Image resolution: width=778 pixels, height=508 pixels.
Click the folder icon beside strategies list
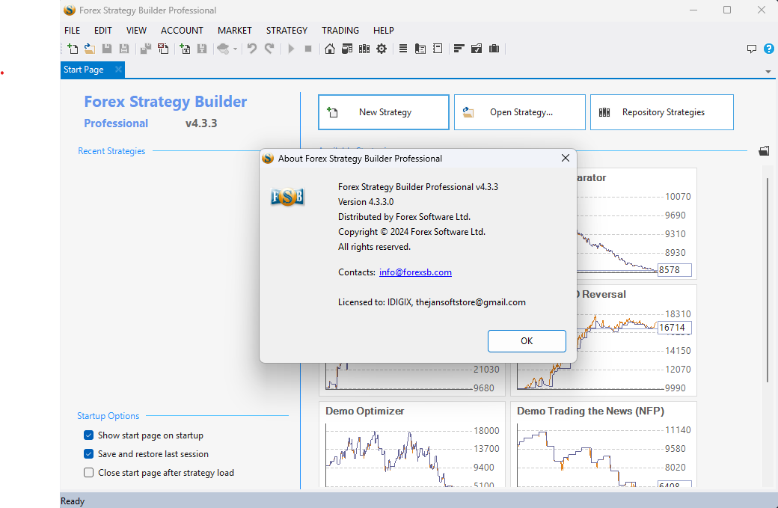764,151
